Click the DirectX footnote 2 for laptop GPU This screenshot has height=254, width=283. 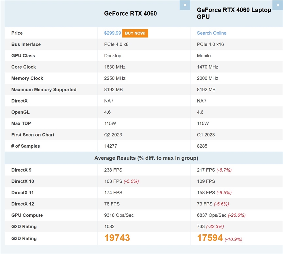pyautogui.click(x=205, y=100)
